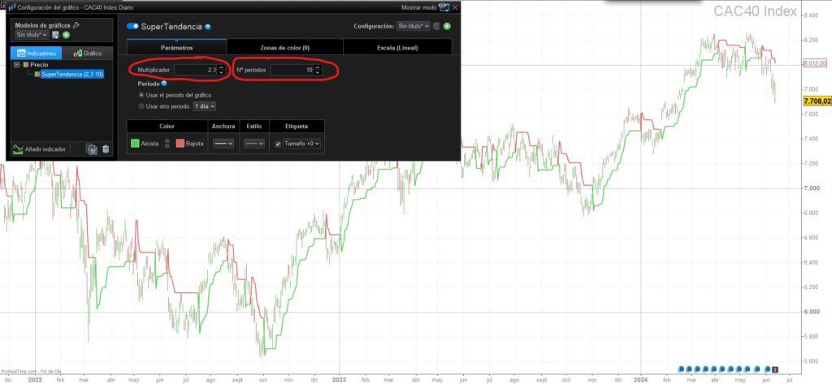Uncheck the Etiqueta label checkbox
832x384 pixels.
coord(278,144)
